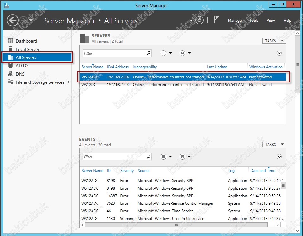The width and height of the screenshot is (303, 236).
Task: Expand the Events filter panel chevron
Action: (279, 157)
